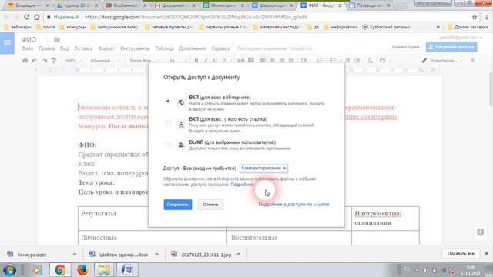Image resolution: width=493 pixels, height=277 pixels.
Task: Click the Paint format roller icon
Action: (x=54, y=60)
